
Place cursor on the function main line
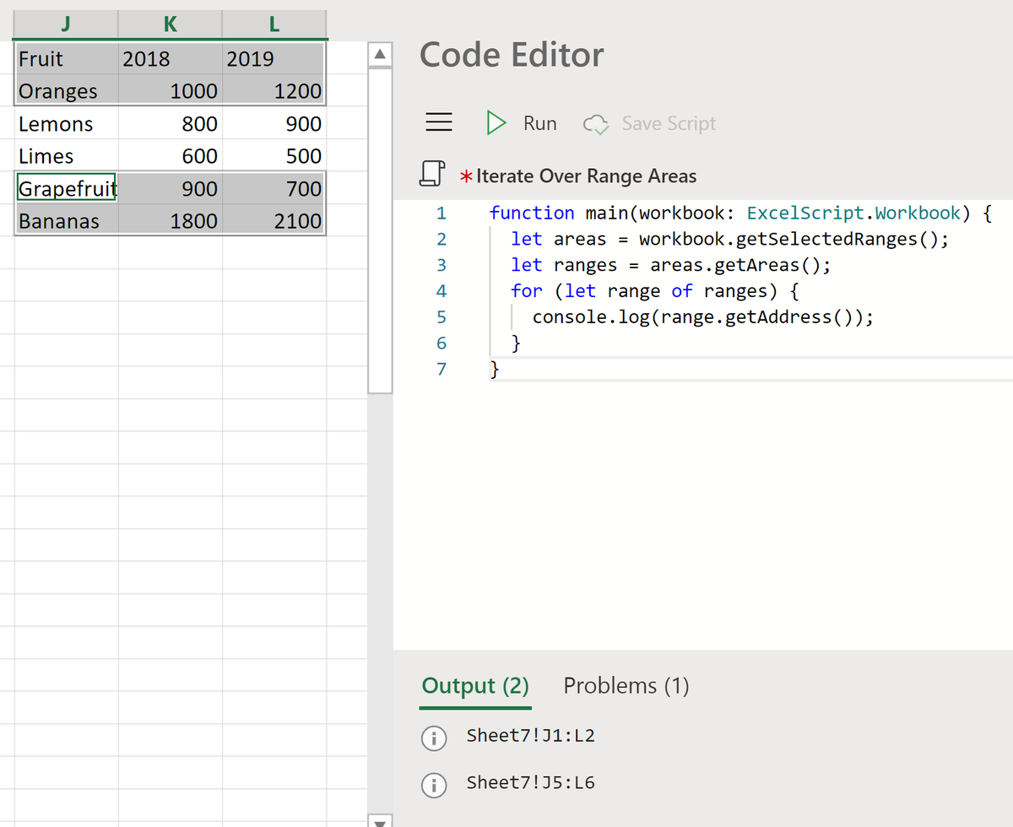(740, 213)
